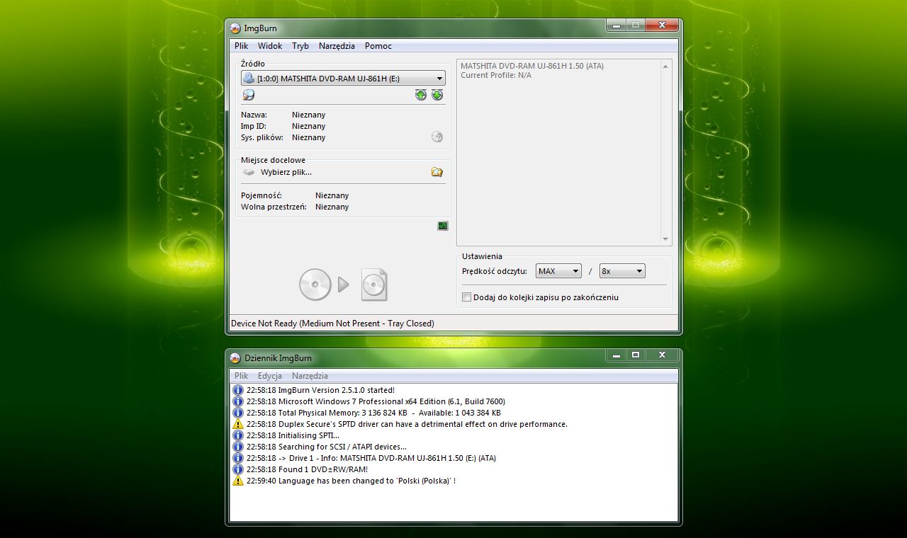907x538 pixels.
Task: Click the small graph data monitor icon
Action: [x=443, y=226]
